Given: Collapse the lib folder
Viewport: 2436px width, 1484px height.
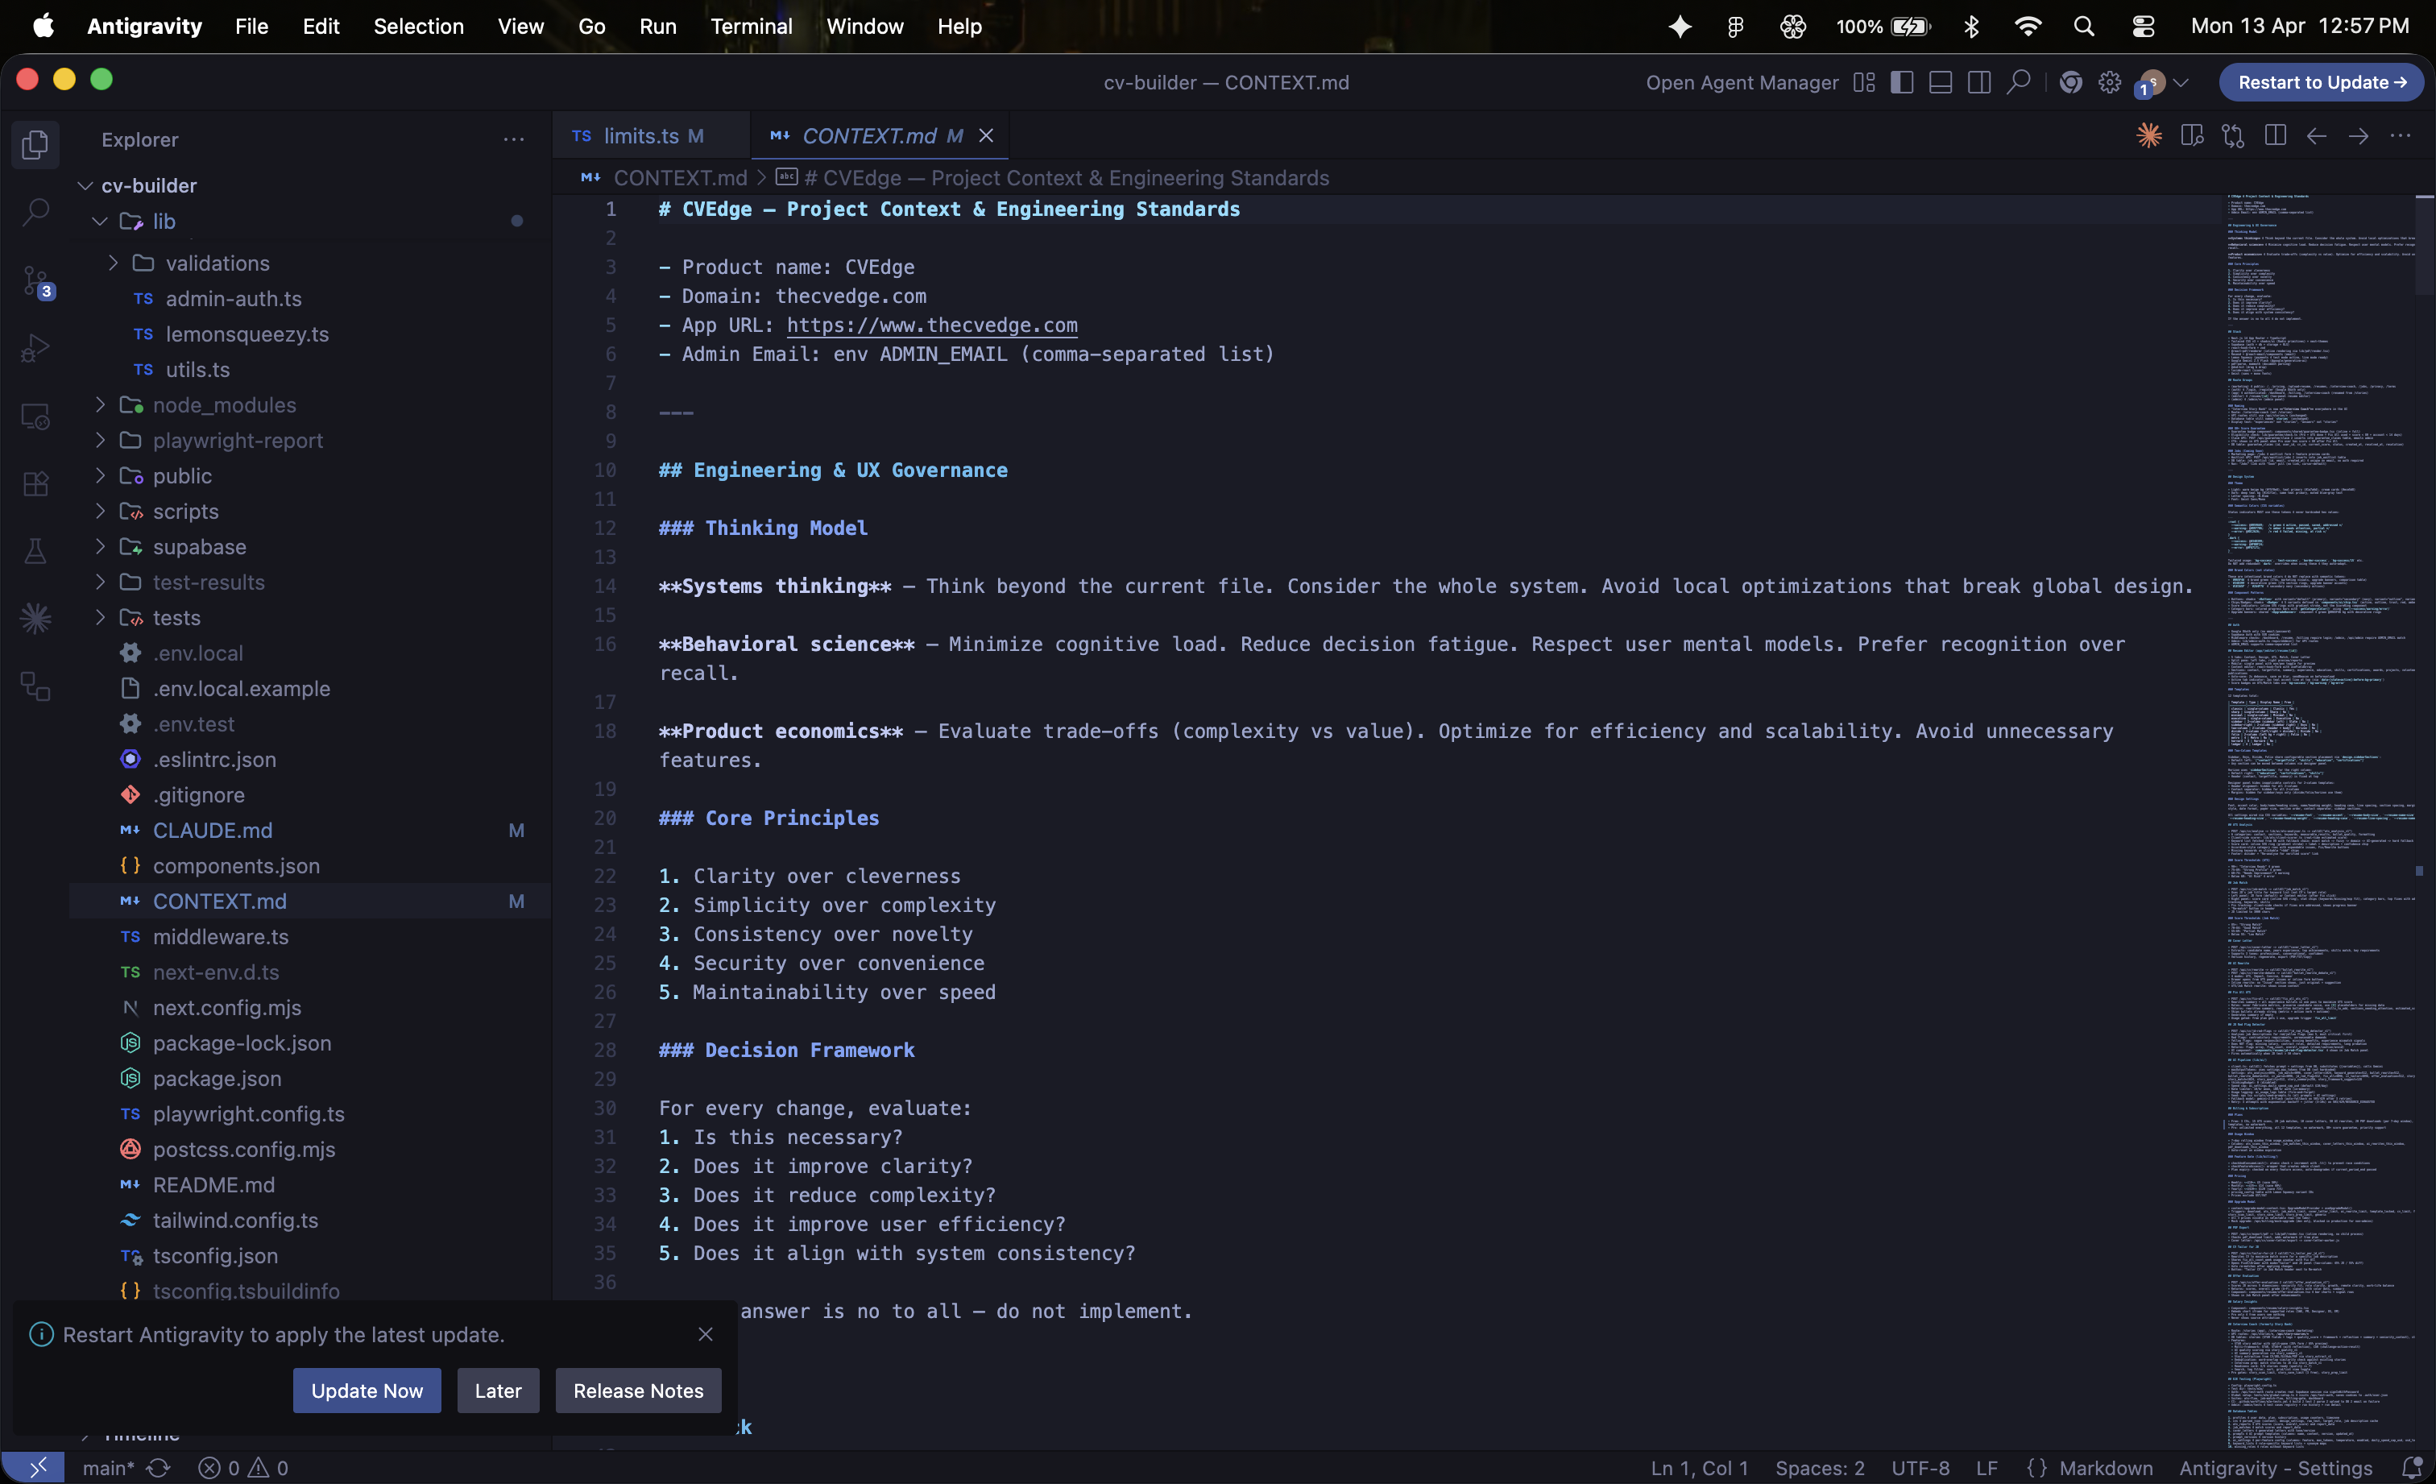Looking at the screenshot, I should coord(100,222).
